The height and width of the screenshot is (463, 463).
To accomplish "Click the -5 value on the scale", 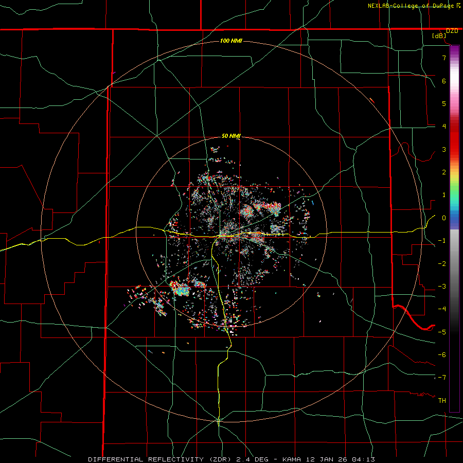I will [x=442, y=332].
